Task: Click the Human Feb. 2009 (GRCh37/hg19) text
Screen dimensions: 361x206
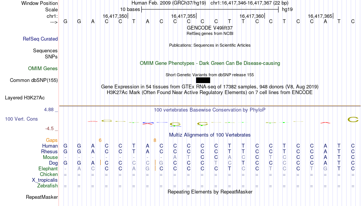Action: tap(169, 3)
